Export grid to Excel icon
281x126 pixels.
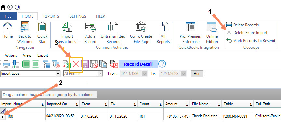[66, 64]
